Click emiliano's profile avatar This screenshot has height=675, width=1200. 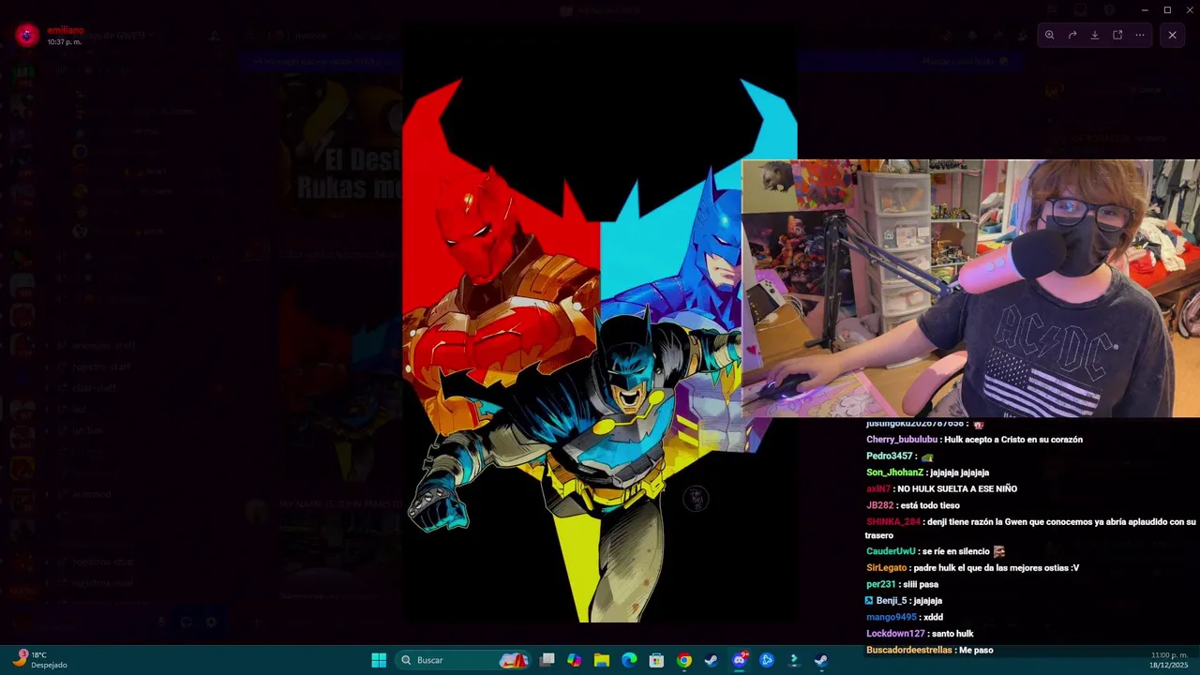point(27,36)
